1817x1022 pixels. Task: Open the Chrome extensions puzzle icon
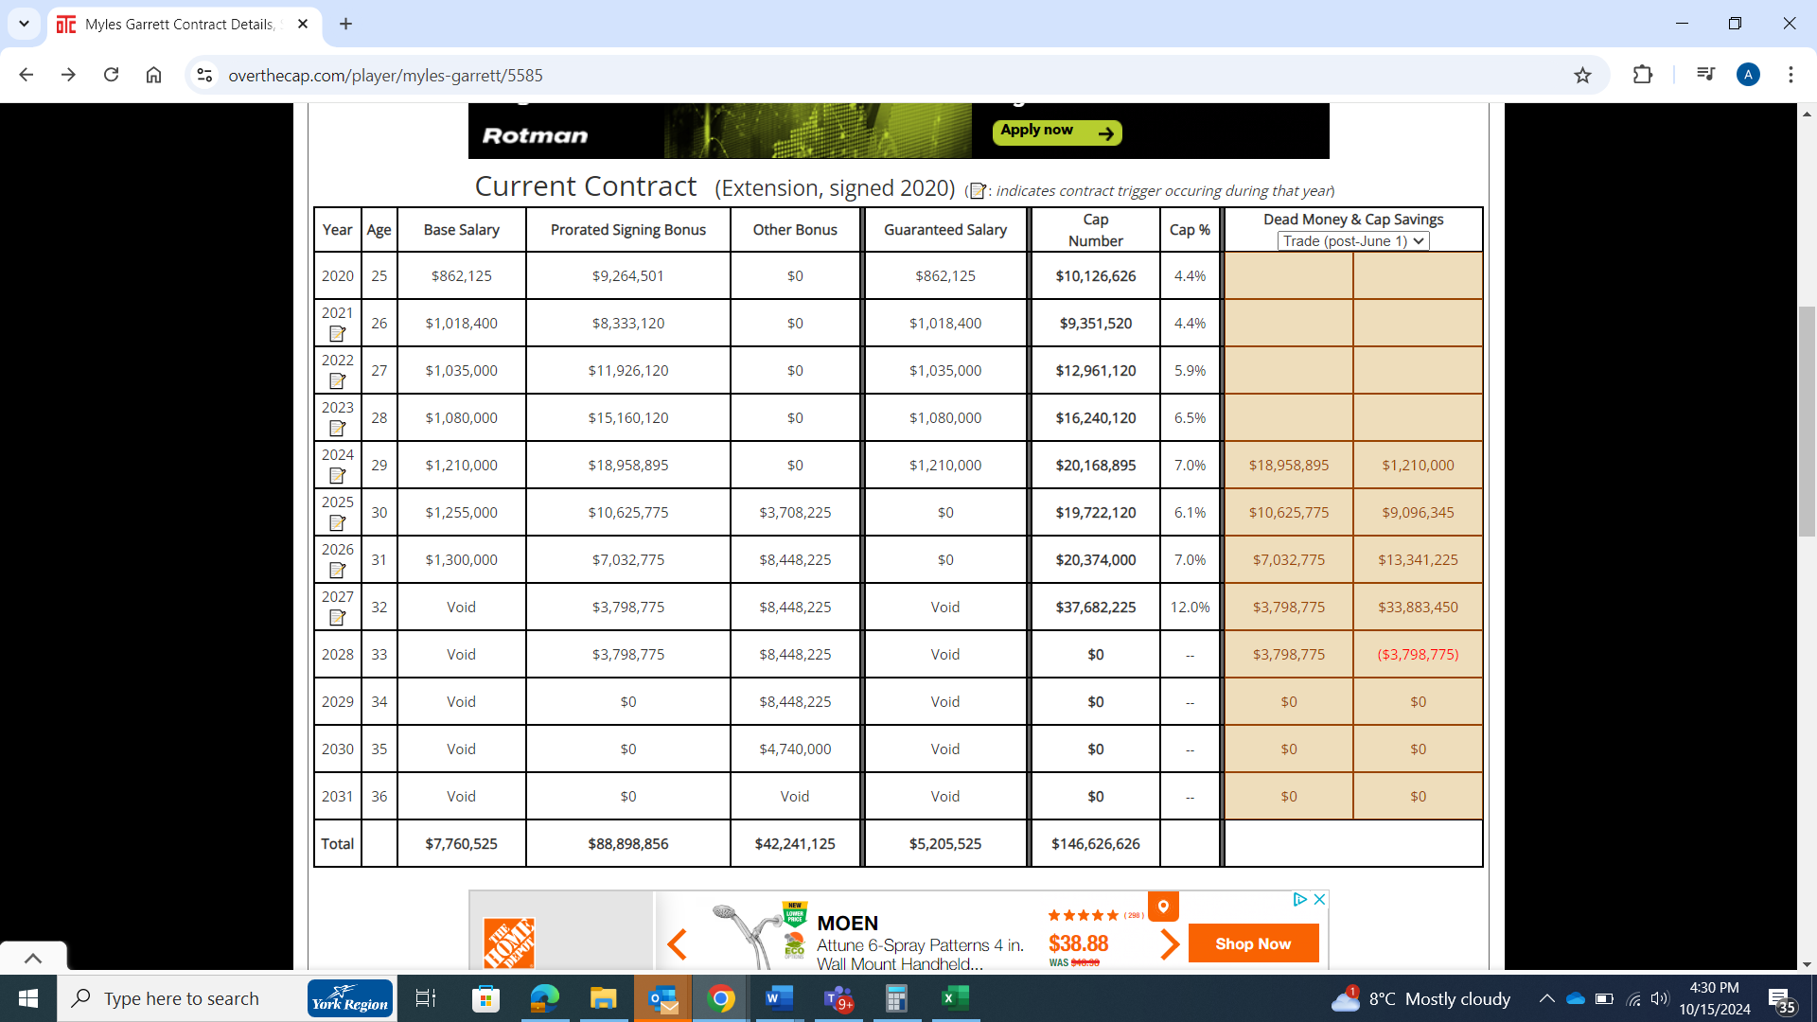point(1643,75)
